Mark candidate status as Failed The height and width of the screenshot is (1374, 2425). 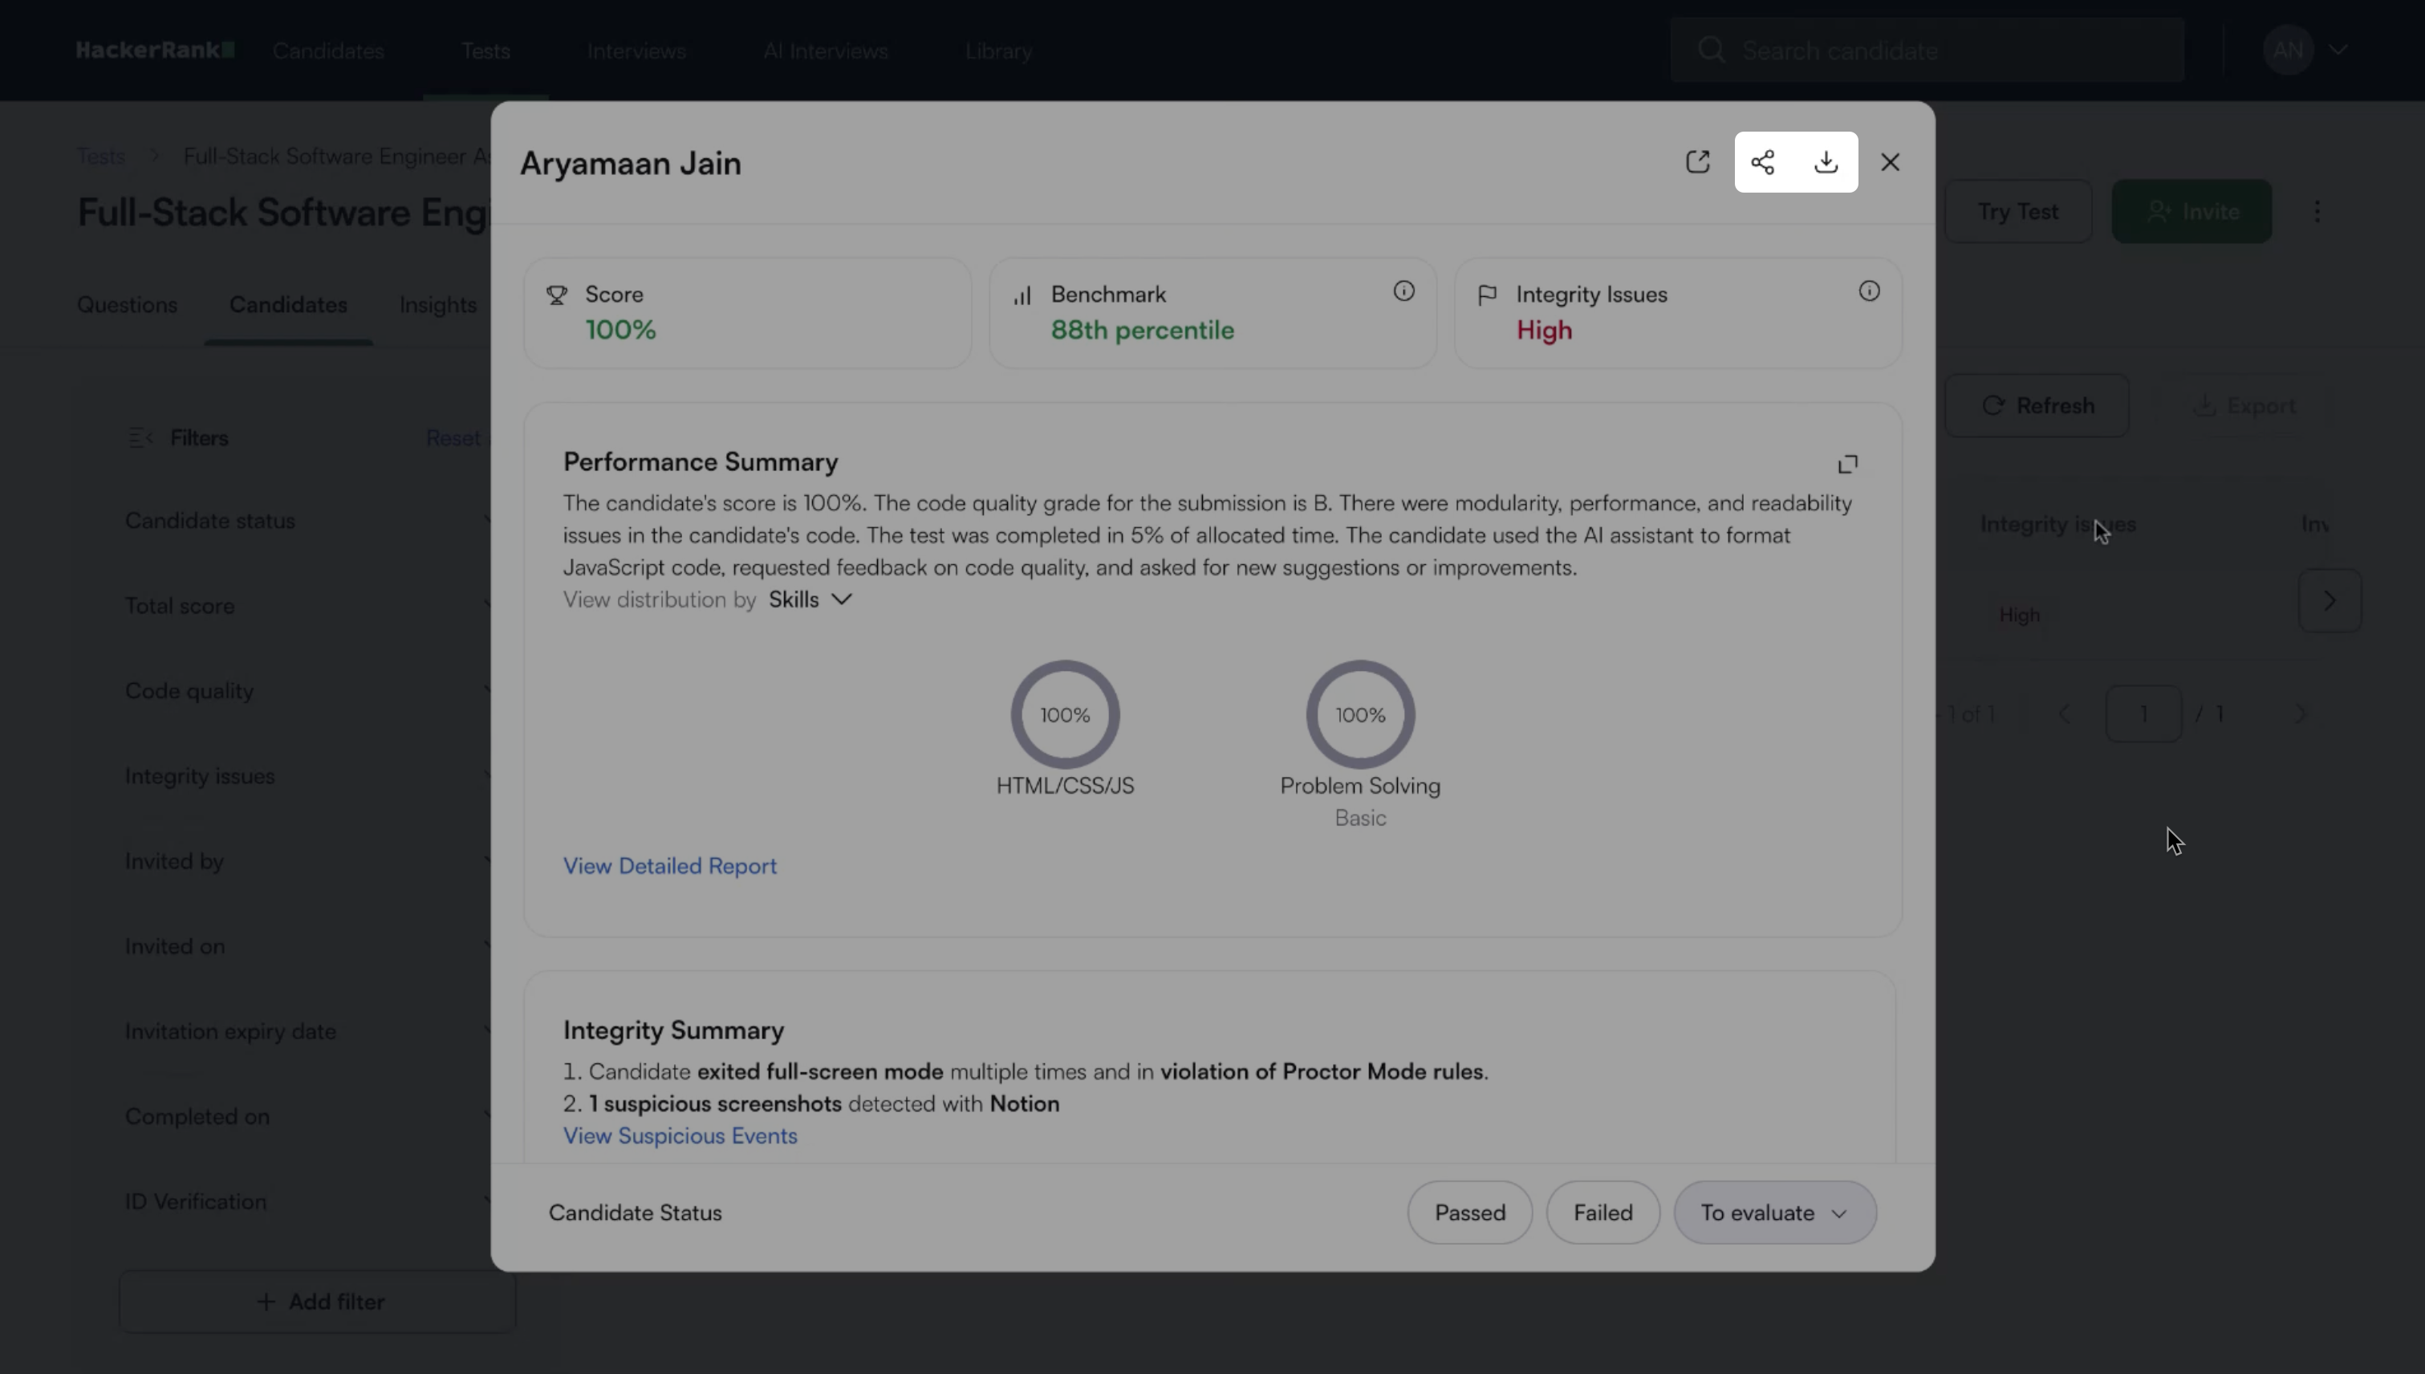(1602, 1213)
